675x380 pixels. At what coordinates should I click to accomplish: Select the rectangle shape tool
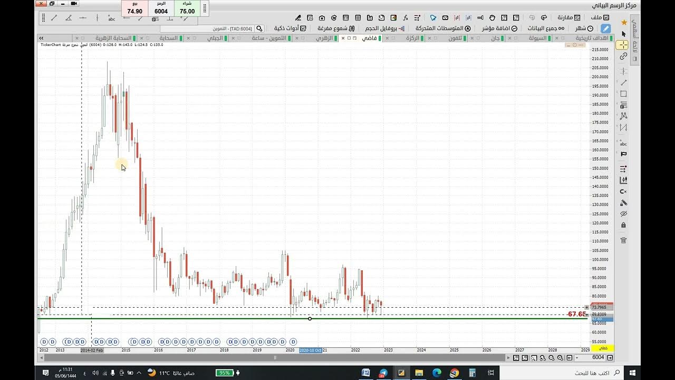point(623,94)
